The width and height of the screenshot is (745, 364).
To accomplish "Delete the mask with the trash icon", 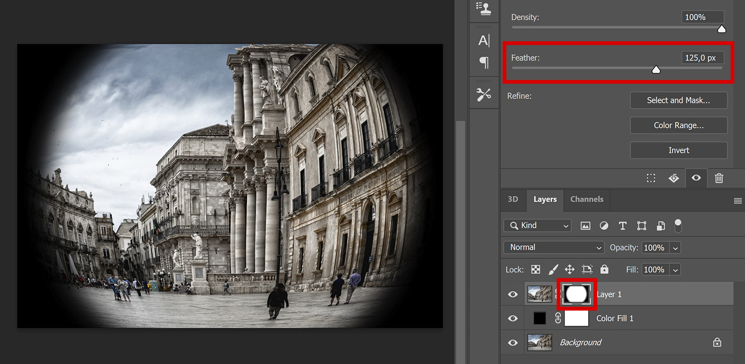I will point(719,178).
